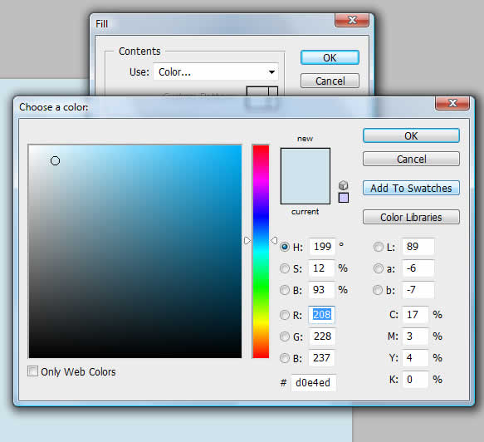
Task: Click the brightness value field 93
Action: (x=321, y=290)
